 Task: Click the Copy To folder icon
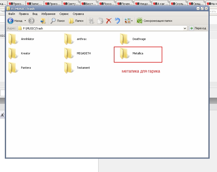100,21
